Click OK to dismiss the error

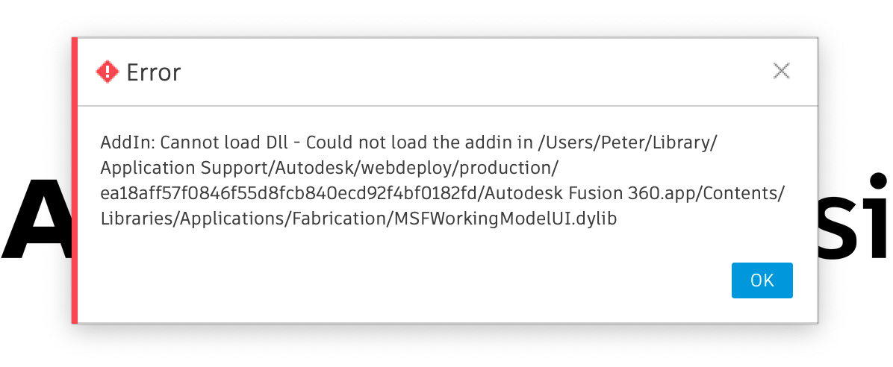coord(762,280)
